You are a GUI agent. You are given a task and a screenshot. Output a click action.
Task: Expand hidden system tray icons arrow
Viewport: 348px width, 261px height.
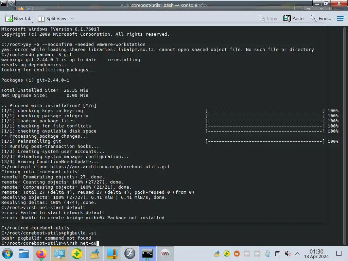click(x=297, y=254)
